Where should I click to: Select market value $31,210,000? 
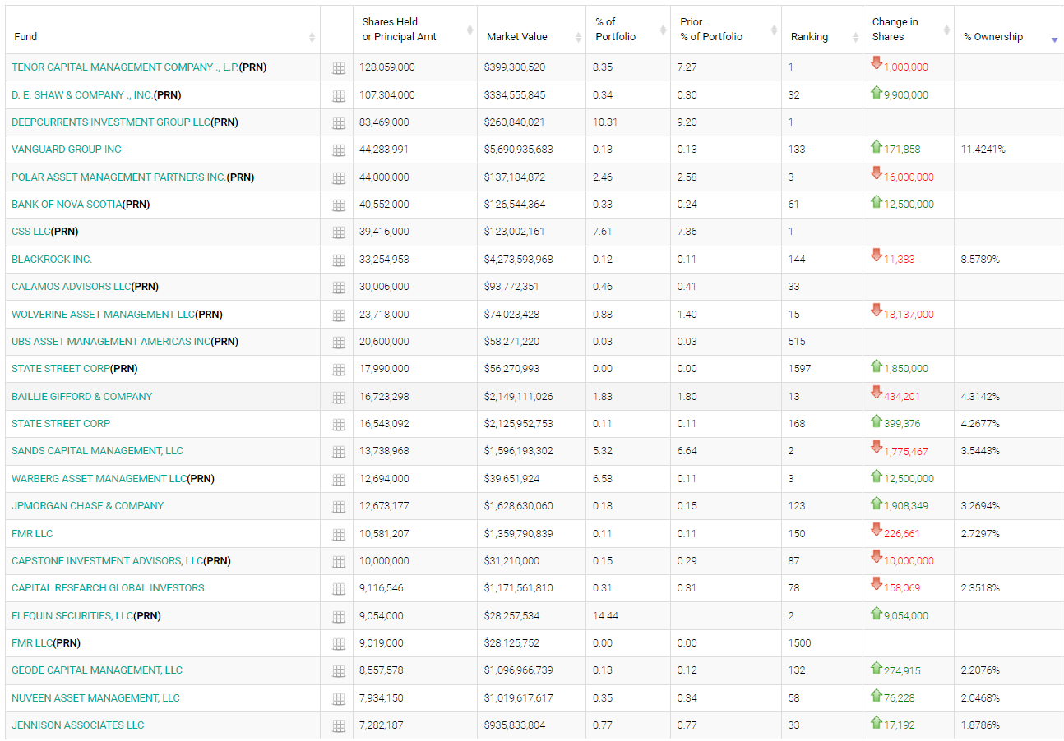[511, 561]
